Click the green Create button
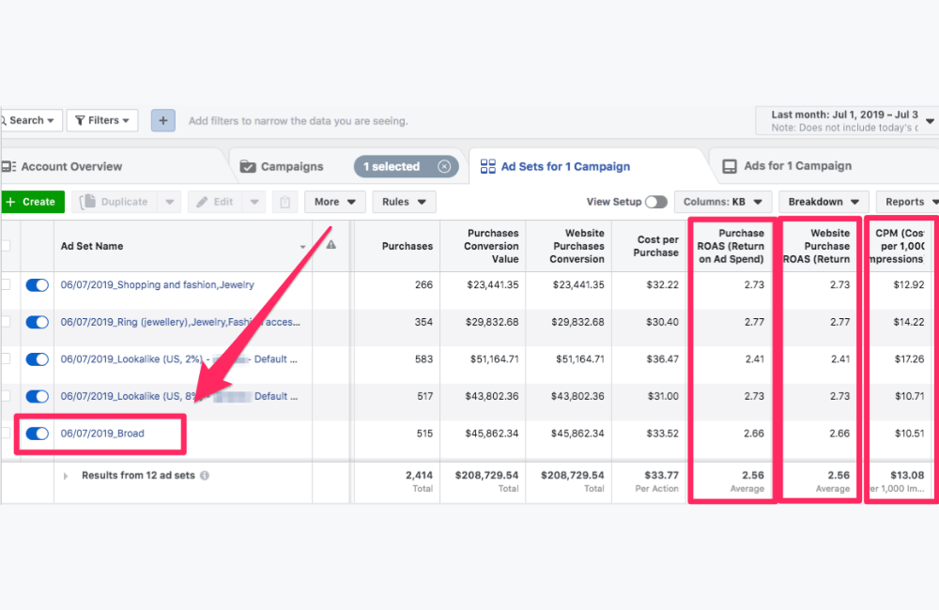 (32, 203)
